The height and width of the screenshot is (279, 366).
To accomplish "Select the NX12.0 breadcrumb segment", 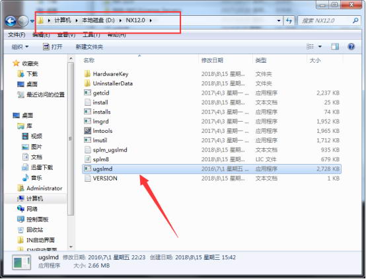I will [135, 20].
